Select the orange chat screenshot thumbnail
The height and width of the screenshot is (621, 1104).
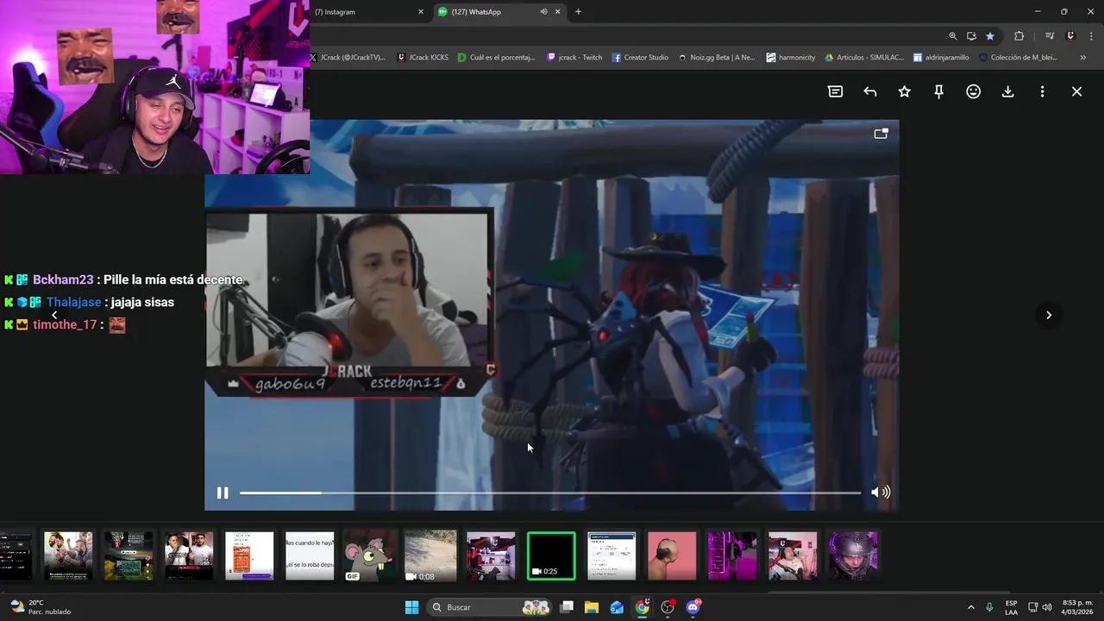(x=249, y=555)
